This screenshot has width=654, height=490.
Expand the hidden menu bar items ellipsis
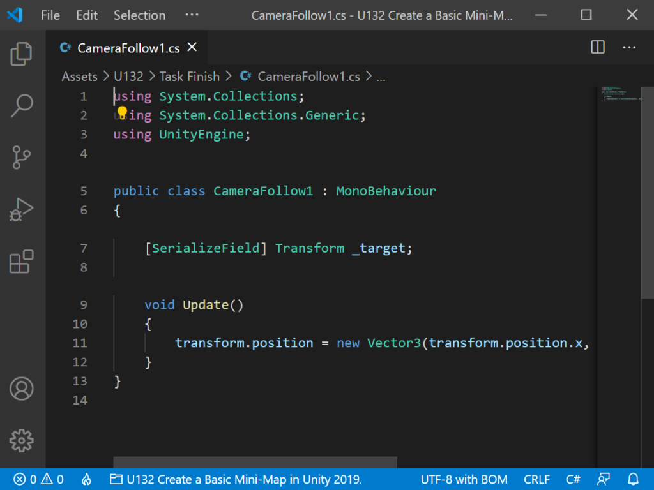pyautogui.click(x=192, y=15)
